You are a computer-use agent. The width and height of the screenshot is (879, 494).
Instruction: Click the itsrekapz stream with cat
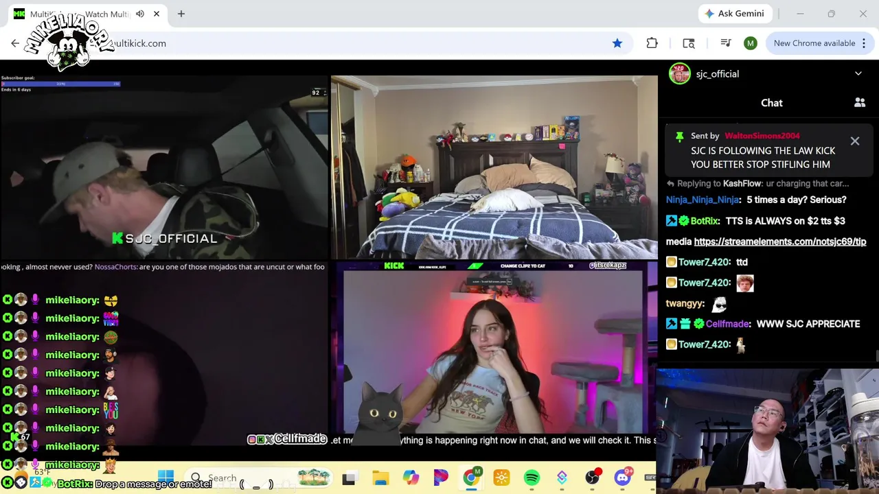click(494, 353)
